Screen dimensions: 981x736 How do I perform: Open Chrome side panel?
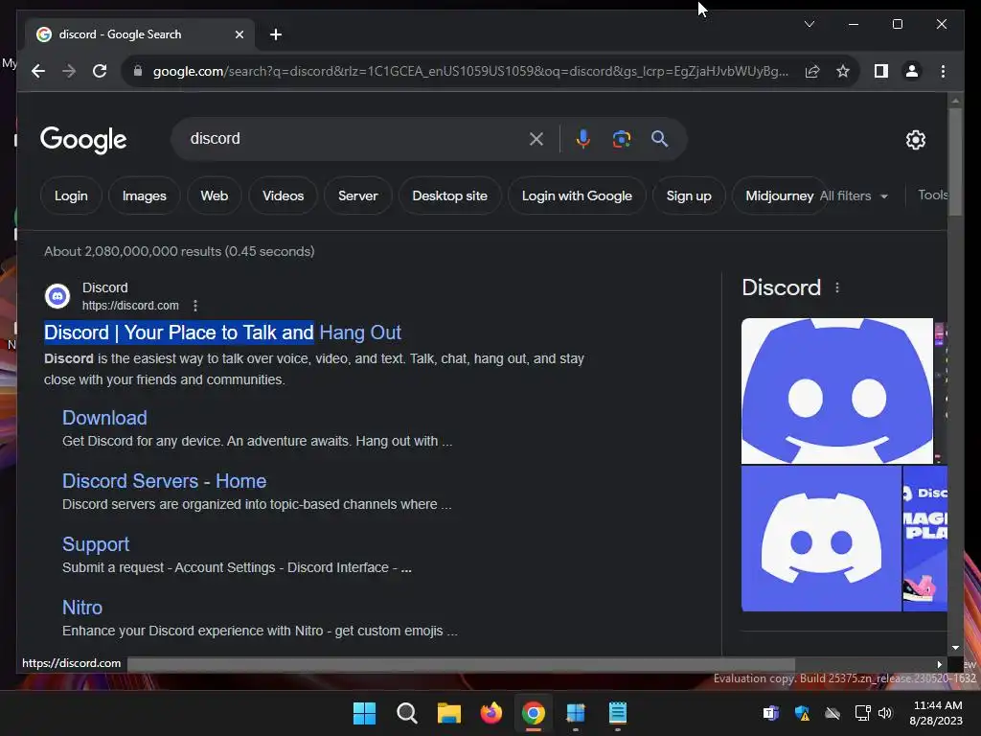tap(881, 71)
